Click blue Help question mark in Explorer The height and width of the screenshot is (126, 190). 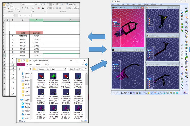pos(86,65)
